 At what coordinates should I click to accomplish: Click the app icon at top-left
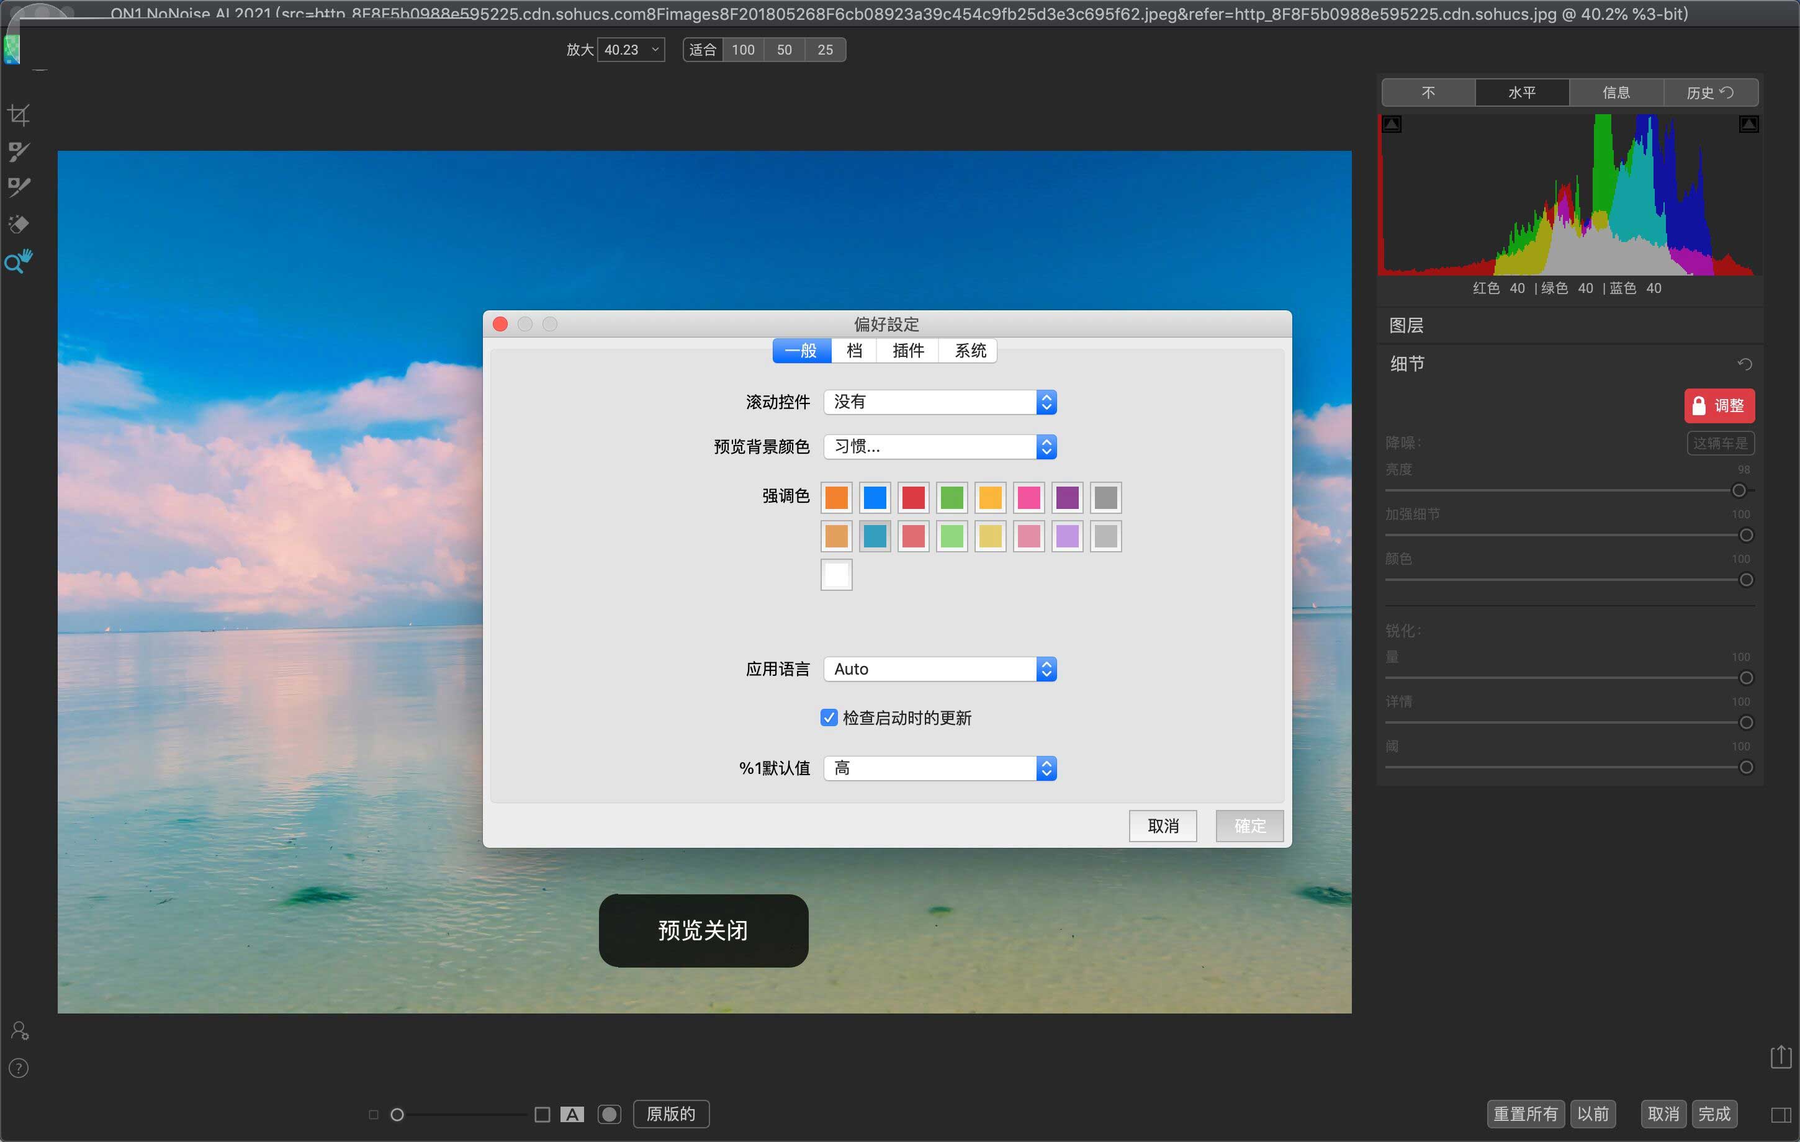point(11,49)
